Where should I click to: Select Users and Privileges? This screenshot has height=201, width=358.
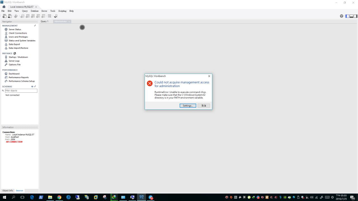(x=18, y=37)
